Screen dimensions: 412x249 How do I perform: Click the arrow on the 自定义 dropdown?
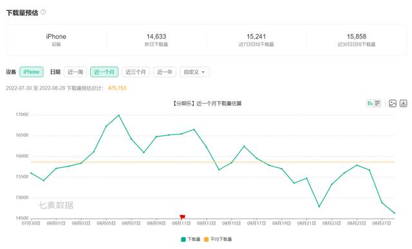[x=203, y=72]
